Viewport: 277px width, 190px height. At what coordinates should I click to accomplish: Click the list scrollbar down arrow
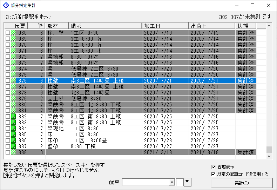point(269,156)
